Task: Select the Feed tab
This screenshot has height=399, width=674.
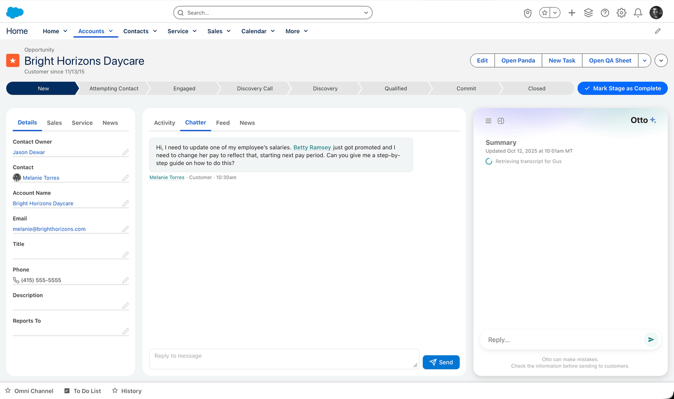Action: 223,123
